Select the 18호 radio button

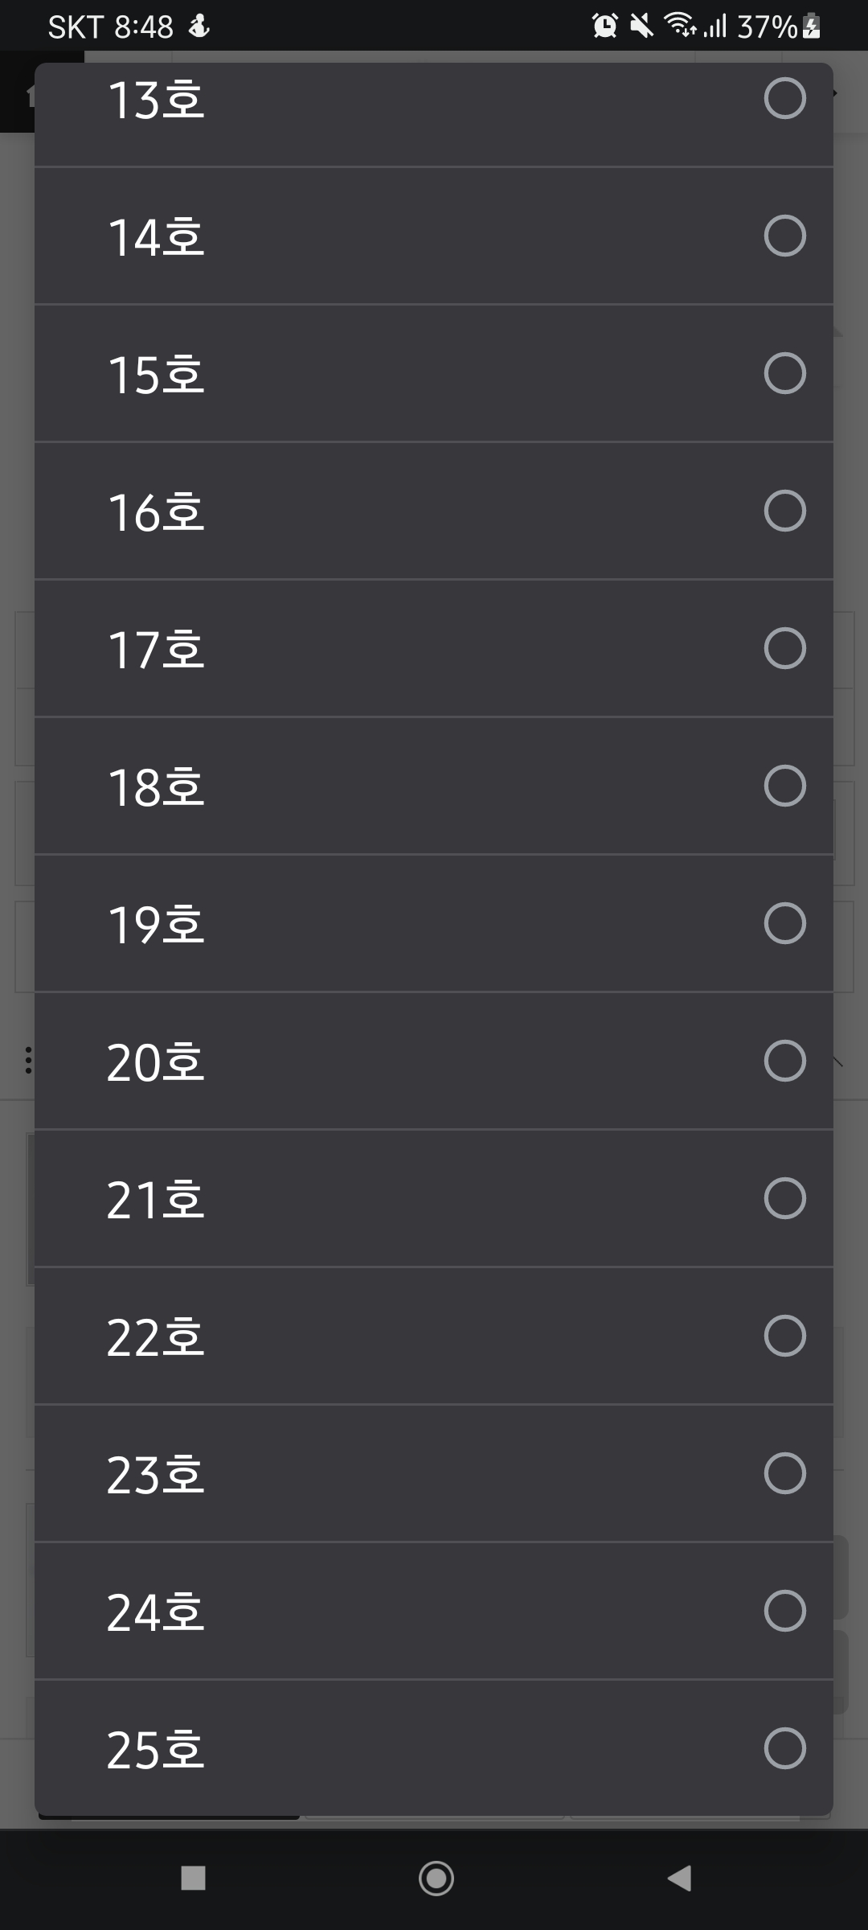tap(784, 786)
